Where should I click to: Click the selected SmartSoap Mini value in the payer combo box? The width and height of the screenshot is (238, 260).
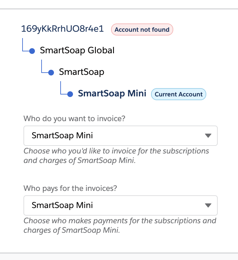(62, 205)
